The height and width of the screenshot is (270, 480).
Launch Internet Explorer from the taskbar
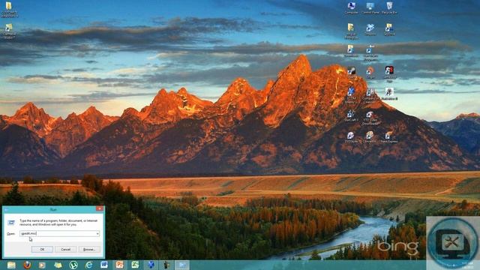click(x=88, y=265)
